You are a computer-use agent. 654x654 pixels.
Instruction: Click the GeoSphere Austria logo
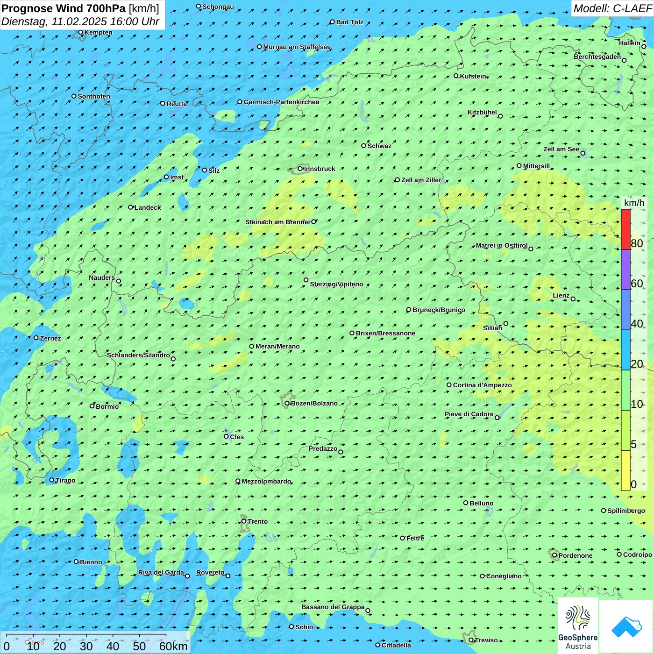578,626
